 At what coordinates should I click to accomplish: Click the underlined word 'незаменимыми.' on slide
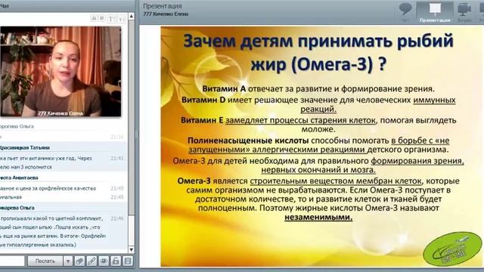click(x=318, y=217)
